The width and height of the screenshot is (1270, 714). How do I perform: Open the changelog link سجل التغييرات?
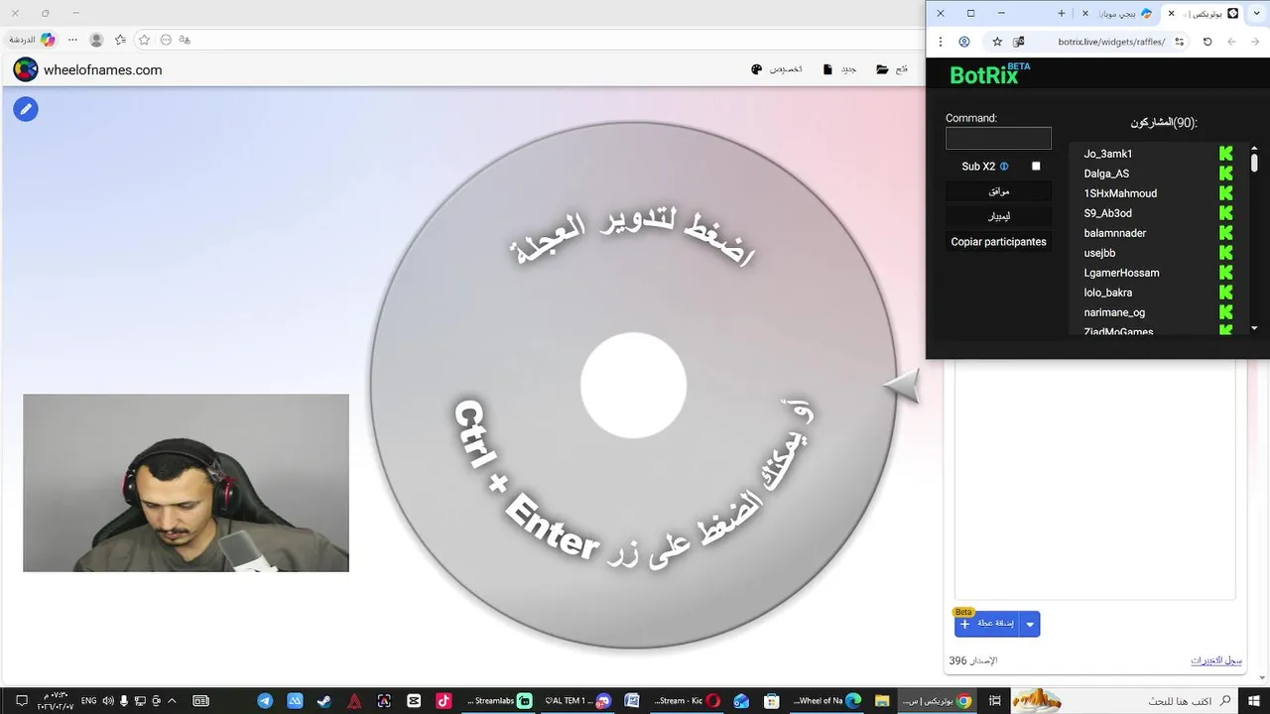click(1216, 660)
